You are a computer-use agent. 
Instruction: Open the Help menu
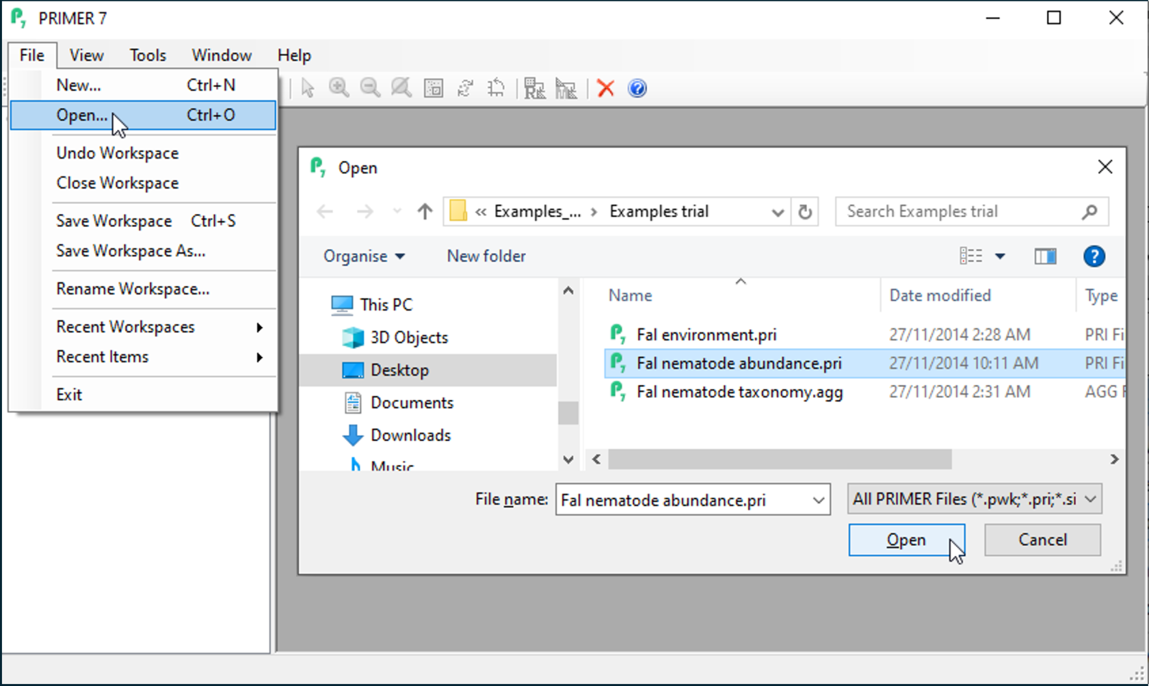coord(294,55)
